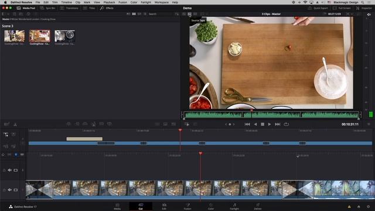Click the Wi-Fi status icon
This screenshot has height=211, width=375.
pos(305,2)
